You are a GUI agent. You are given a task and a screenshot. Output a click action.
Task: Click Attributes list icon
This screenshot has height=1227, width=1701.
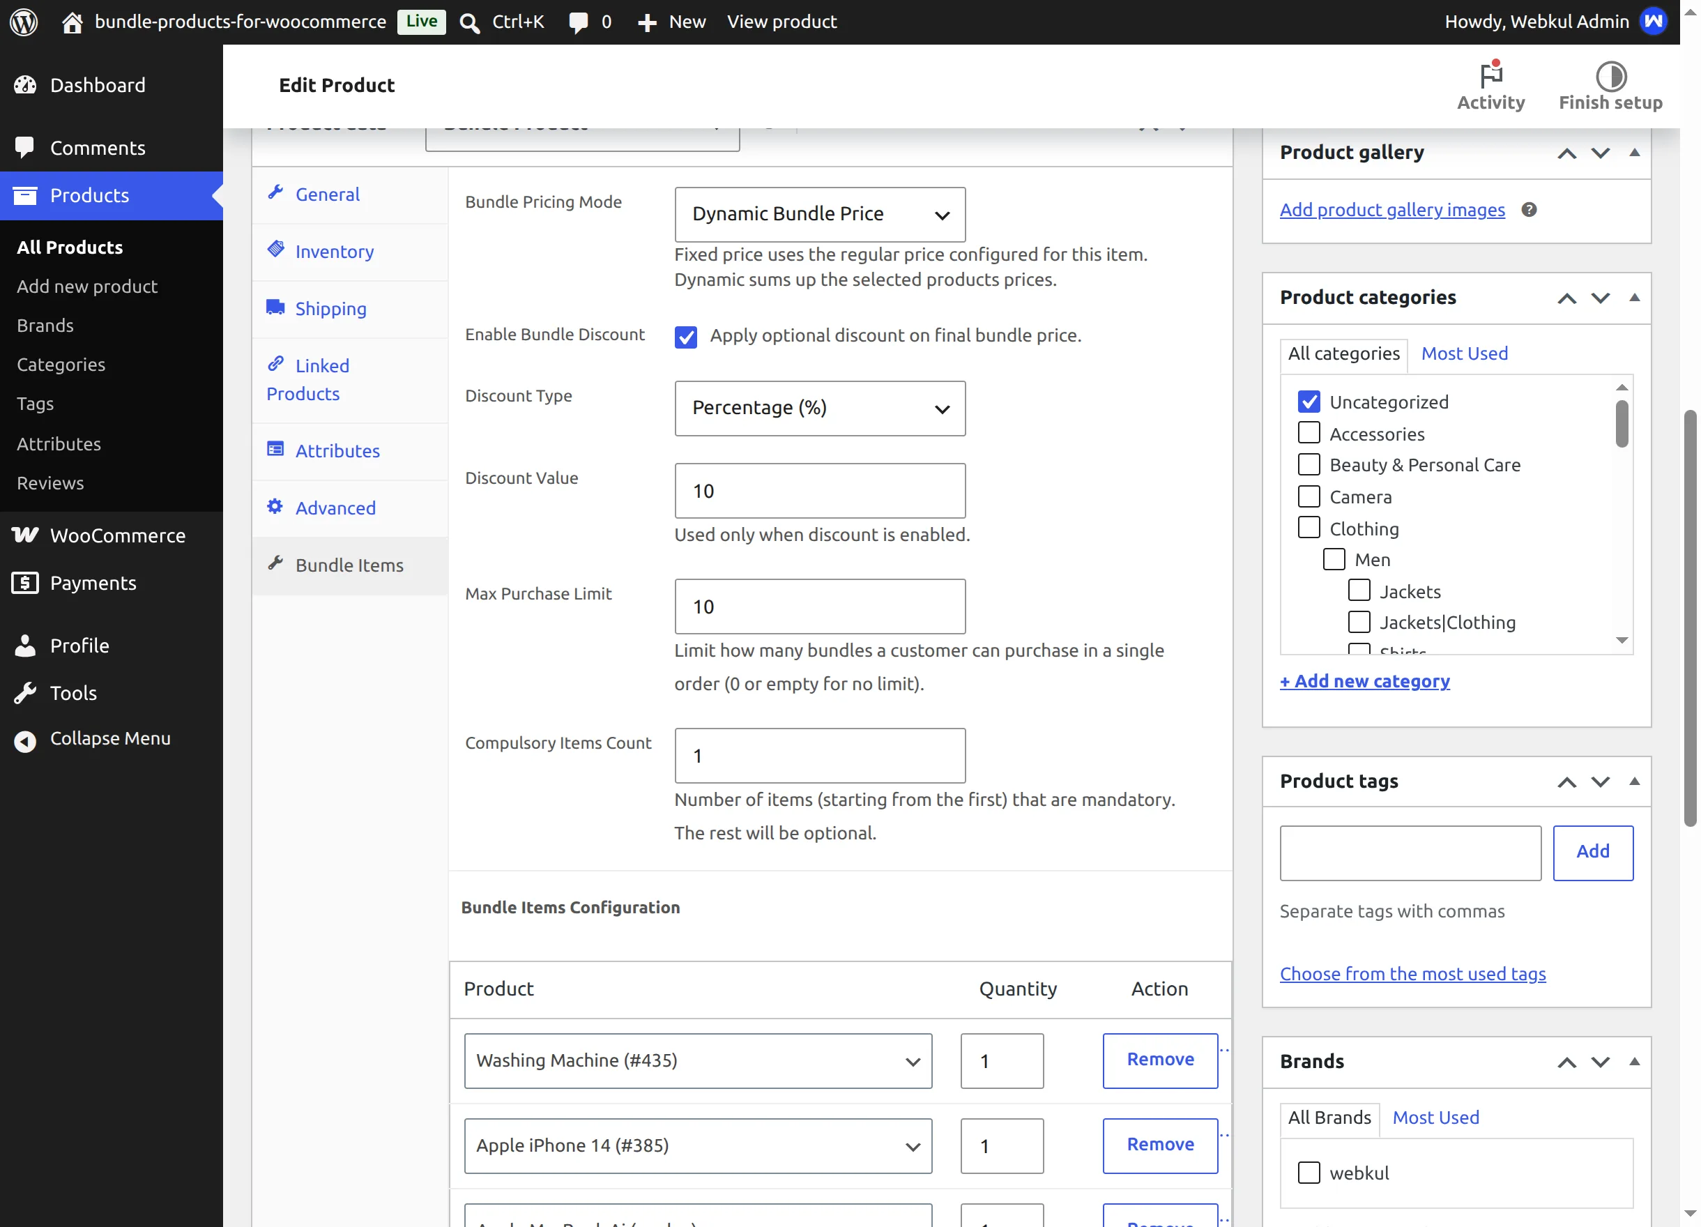pos(275,448)
